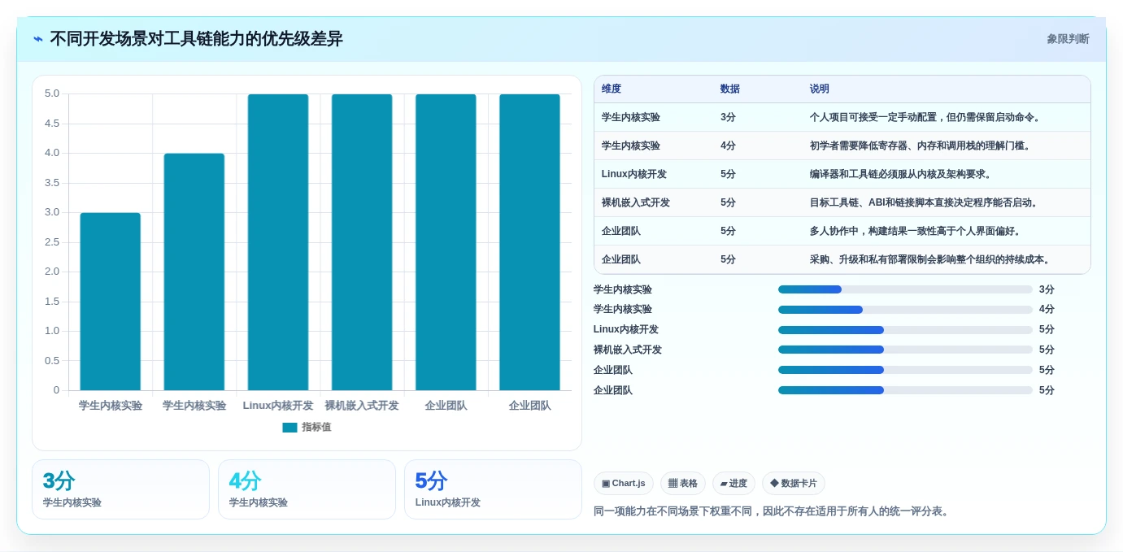Select the description starting 目标工具链、ABI和链接脚本
The height and width of the screenshot is (552, 1123).
tap(924, 202)
